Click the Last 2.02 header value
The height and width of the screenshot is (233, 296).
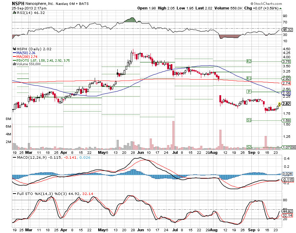click(x=204, y=8)
